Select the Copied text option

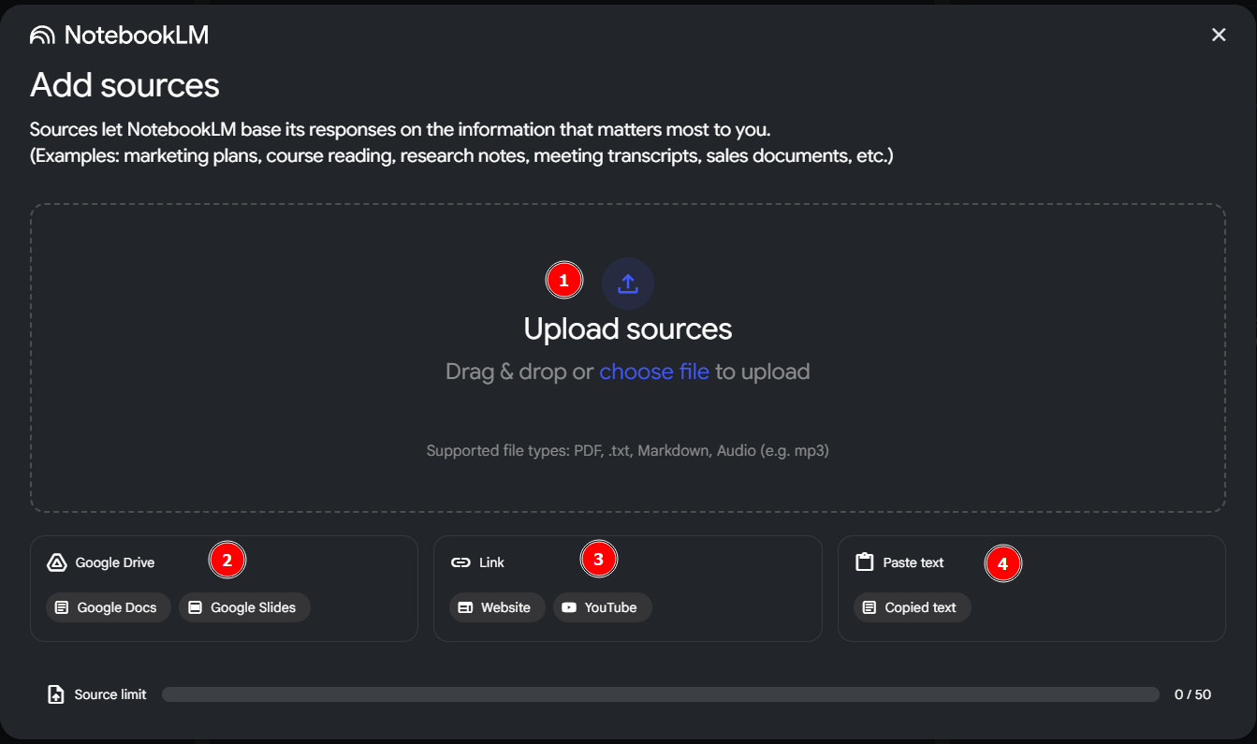(x=913, y=607)
